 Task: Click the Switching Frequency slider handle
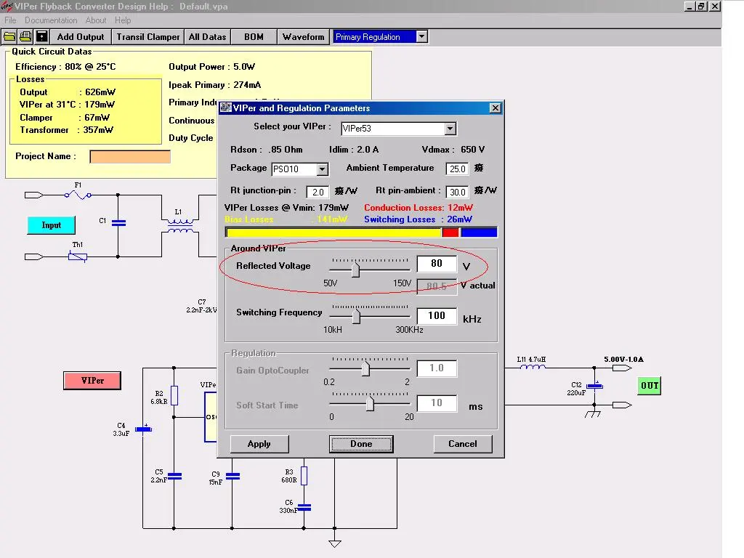pos(357,317)
